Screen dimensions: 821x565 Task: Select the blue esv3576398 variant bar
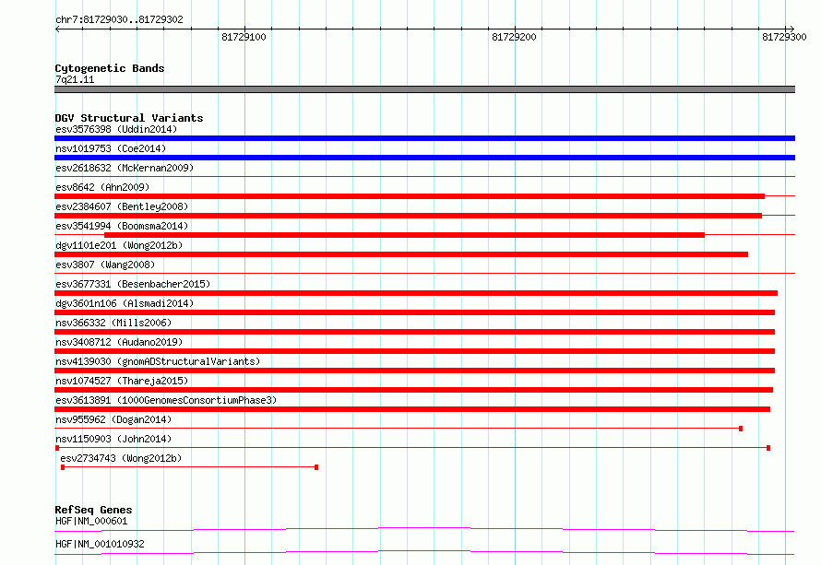(x=424, y=138)
